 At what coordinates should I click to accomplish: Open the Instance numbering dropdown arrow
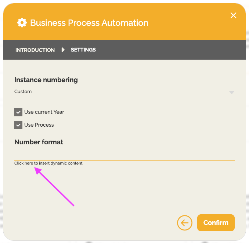coord(231,92)
